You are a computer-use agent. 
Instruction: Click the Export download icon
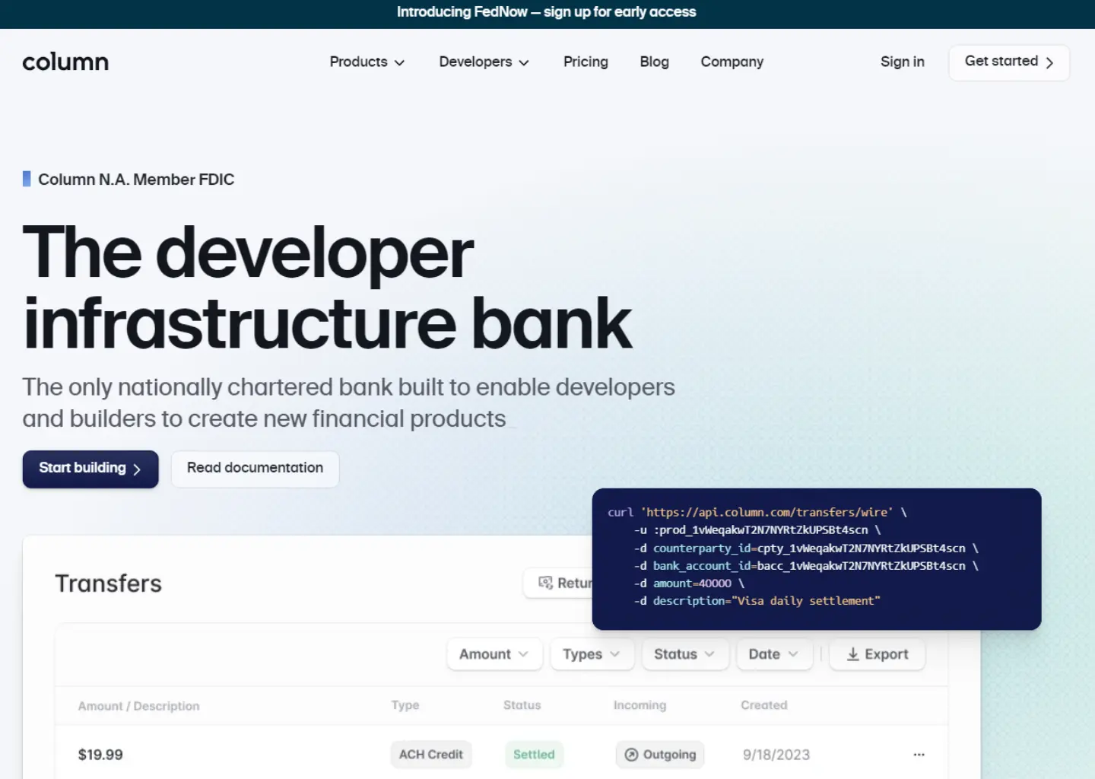point(853,654)
